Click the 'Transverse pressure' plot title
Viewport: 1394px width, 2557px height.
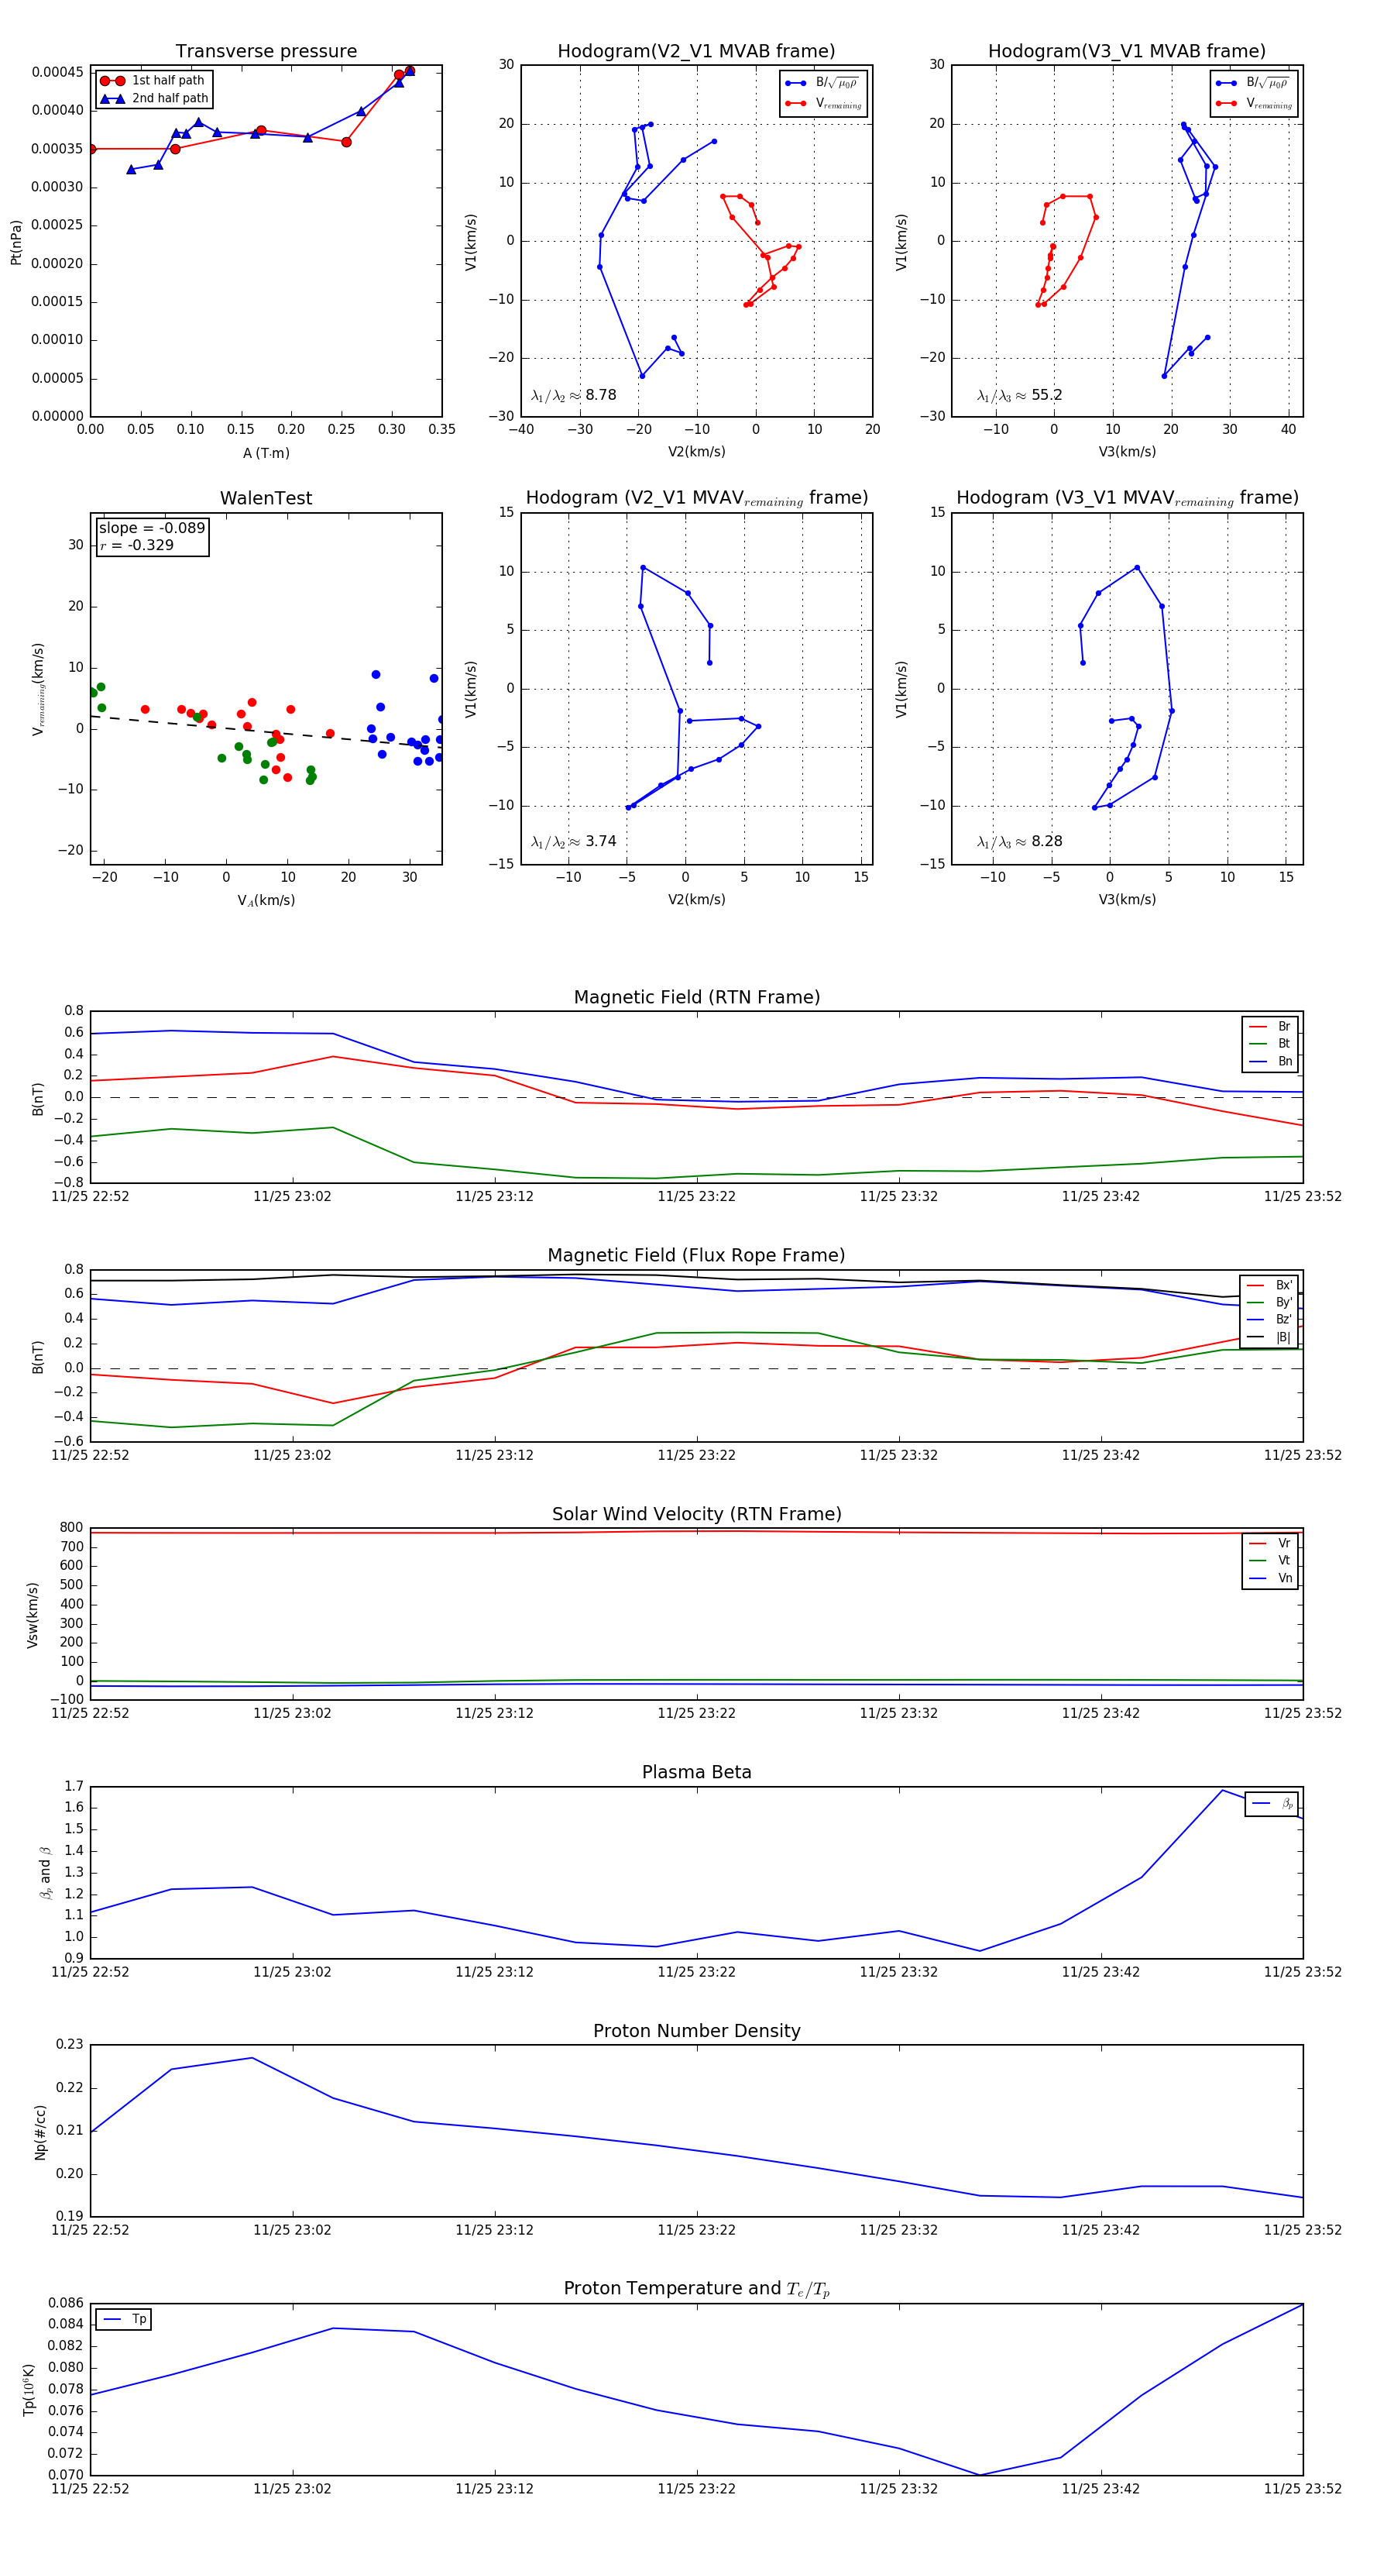pyautogui.click(x=266, y=52)
